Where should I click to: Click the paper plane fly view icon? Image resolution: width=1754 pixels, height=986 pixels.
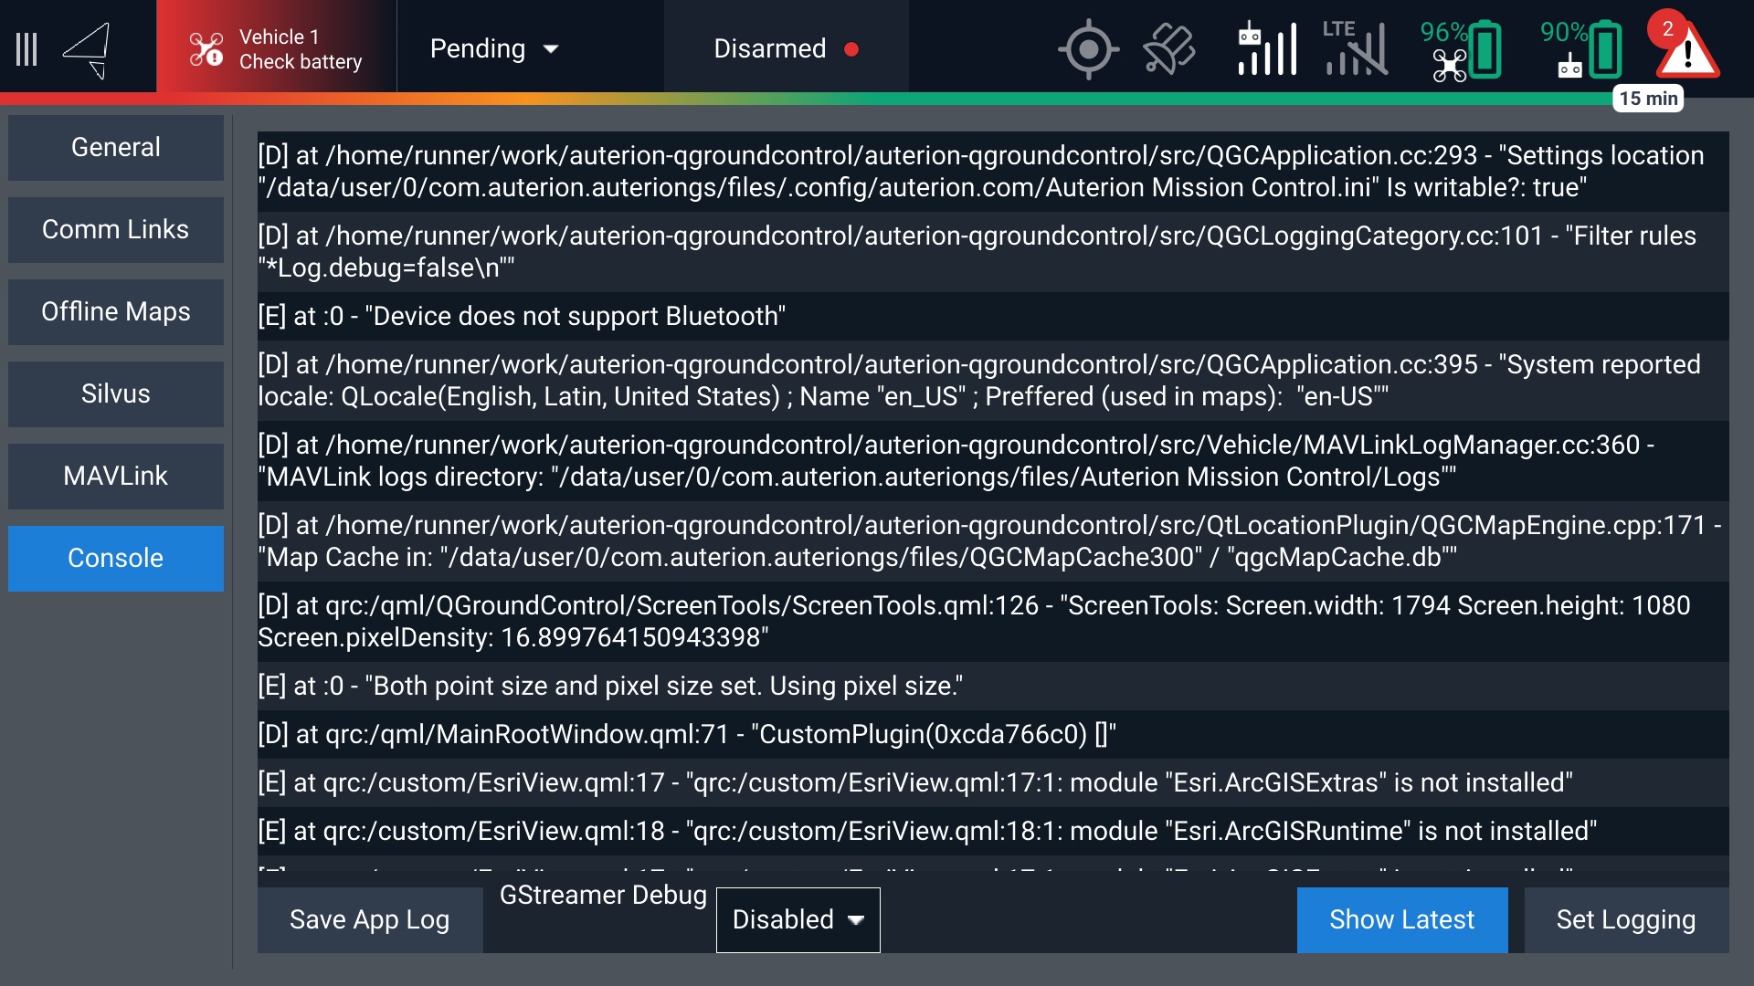89,49
